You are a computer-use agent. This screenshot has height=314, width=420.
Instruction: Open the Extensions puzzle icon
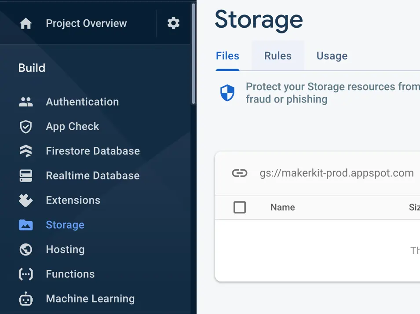(26, 201)
